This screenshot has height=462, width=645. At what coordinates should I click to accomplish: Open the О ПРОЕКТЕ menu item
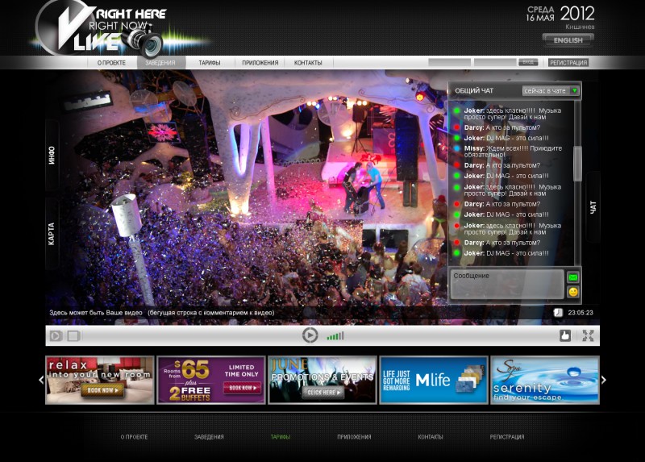pyautogui.click(x=111, y=63)
